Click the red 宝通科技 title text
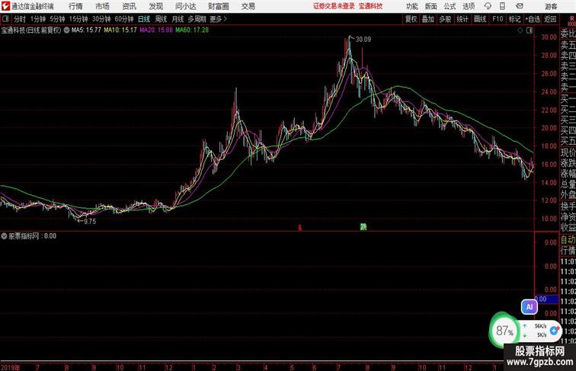 pos(370,6)
